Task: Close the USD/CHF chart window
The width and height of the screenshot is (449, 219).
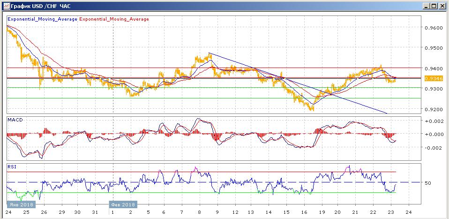Action: pyautogui.click(x=442, y=6)
